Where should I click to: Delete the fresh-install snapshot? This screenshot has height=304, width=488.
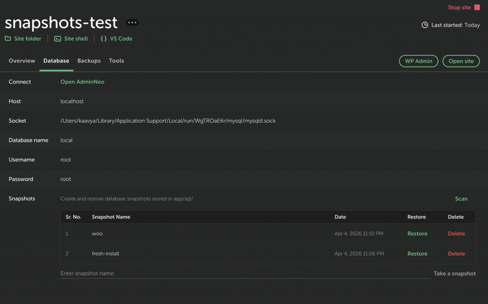456,253
